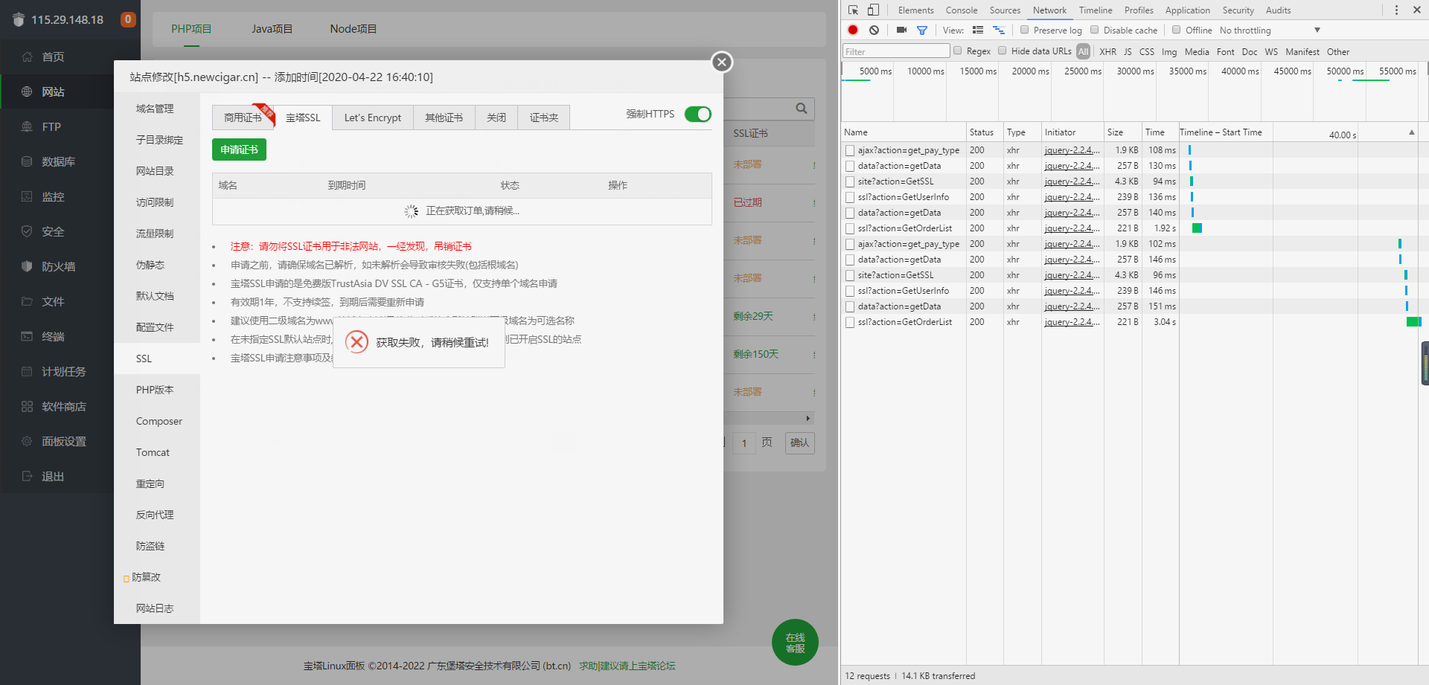Click the home icon in sidebar
The image size is (1429, 685).
pyautogui.click(x=27, y=57)
